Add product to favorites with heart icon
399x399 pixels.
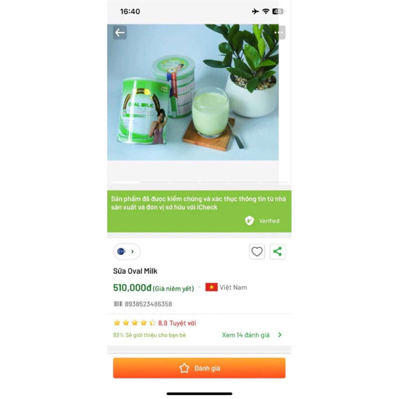point(257,252)
